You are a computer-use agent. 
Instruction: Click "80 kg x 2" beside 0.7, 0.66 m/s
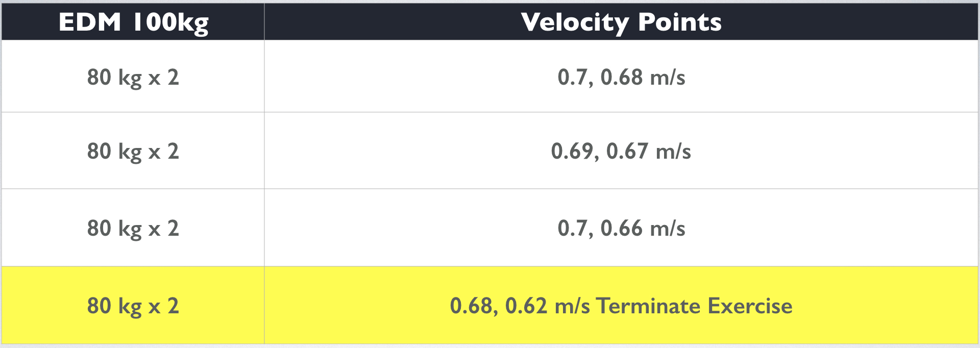133,229
